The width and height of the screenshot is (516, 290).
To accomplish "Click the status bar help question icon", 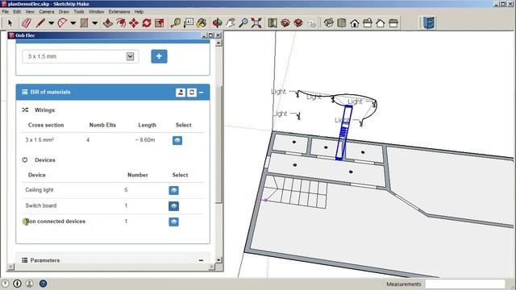I will tap(43, 284).
